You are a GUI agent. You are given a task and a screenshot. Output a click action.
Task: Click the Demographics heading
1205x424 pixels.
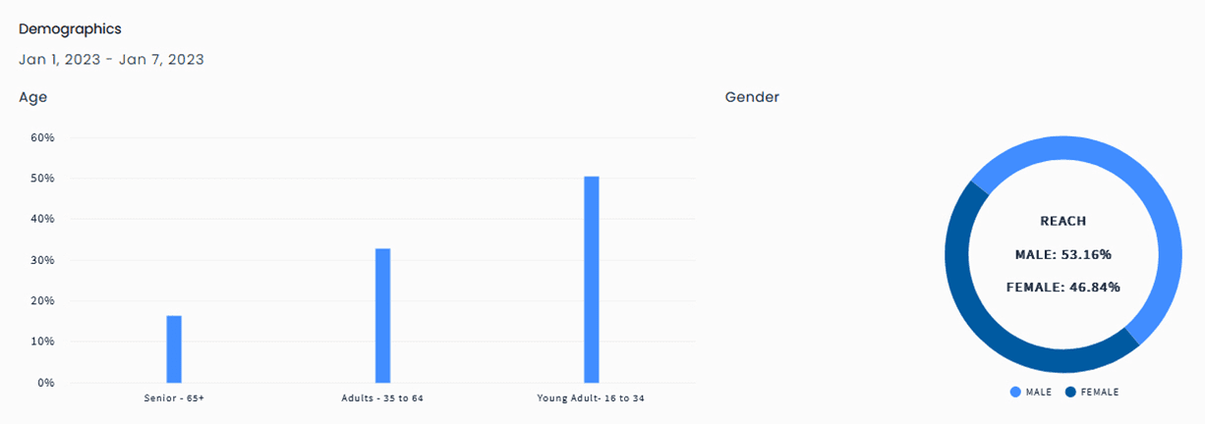[x=70, y=29]
